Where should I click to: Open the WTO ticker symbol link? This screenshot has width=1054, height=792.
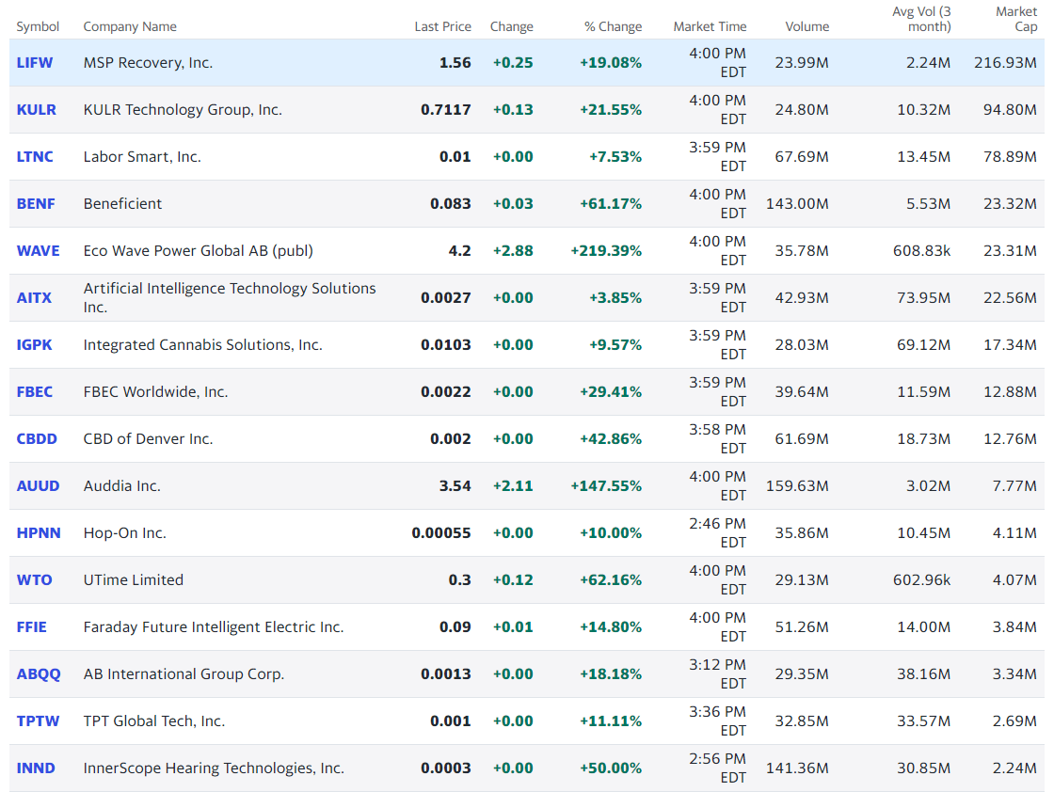34,579
